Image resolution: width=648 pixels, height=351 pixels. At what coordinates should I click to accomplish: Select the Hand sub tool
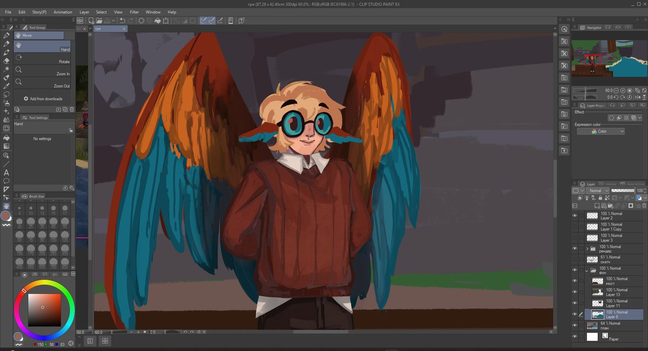pos(42,47)
